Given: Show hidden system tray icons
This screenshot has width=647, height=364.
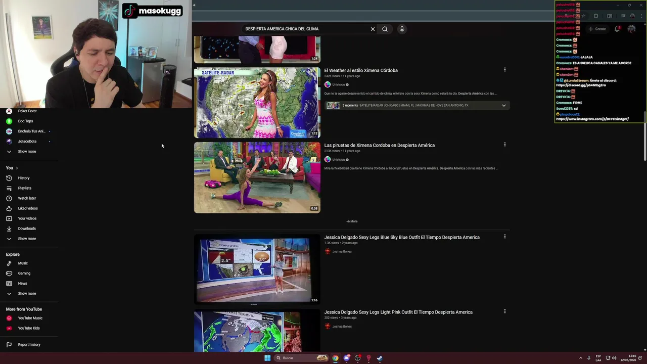Looking at the screenshot, I should [x=580, y=358].
